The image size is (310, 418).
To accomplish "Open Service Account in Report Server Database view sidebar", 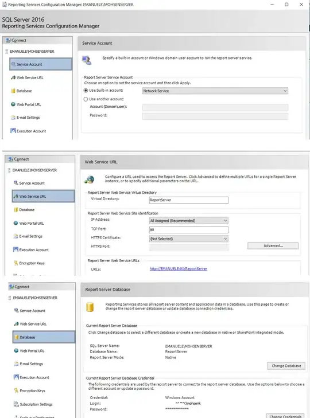I will (x=30, y=311).
